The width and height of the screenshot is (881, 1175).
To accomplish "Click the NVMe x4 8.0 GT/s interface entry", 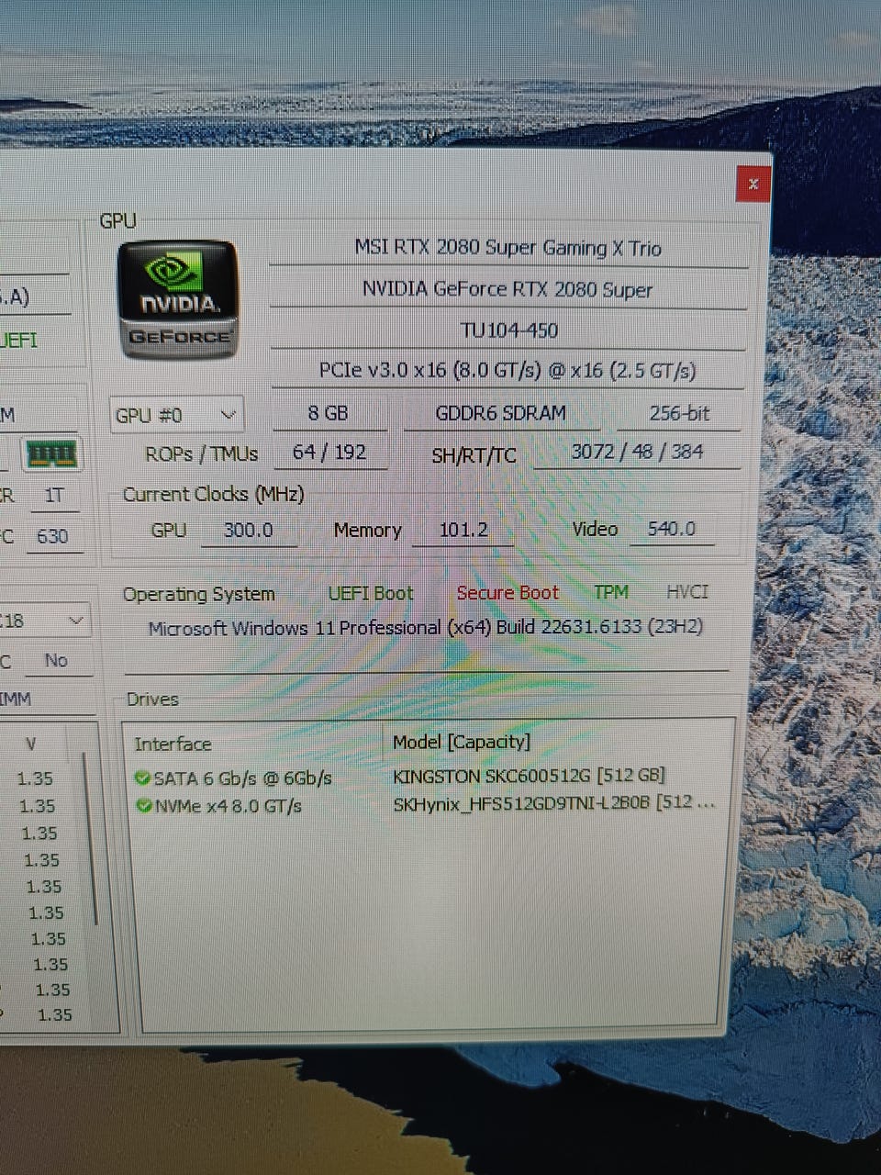I will pos(229,806).
